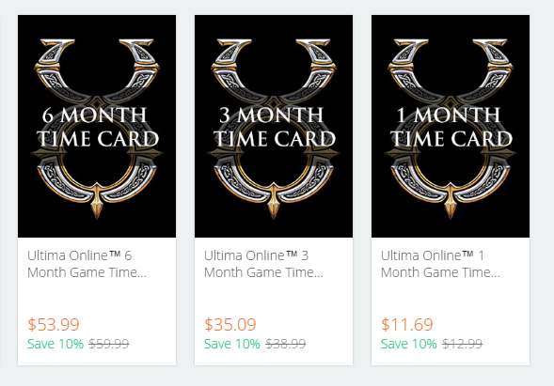Click the '3 MONTH TIME CARD' text on artwork

tap(274, 127)
